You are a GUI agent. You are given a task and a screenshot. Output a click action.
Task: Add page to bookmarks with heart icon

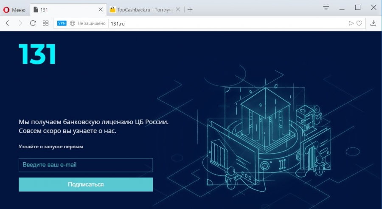(359, 23)
